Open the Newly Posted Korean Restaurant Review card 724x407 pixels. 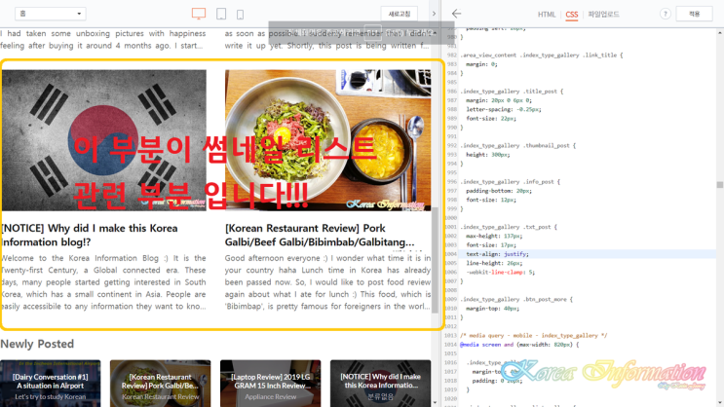(x=160, y=384)
